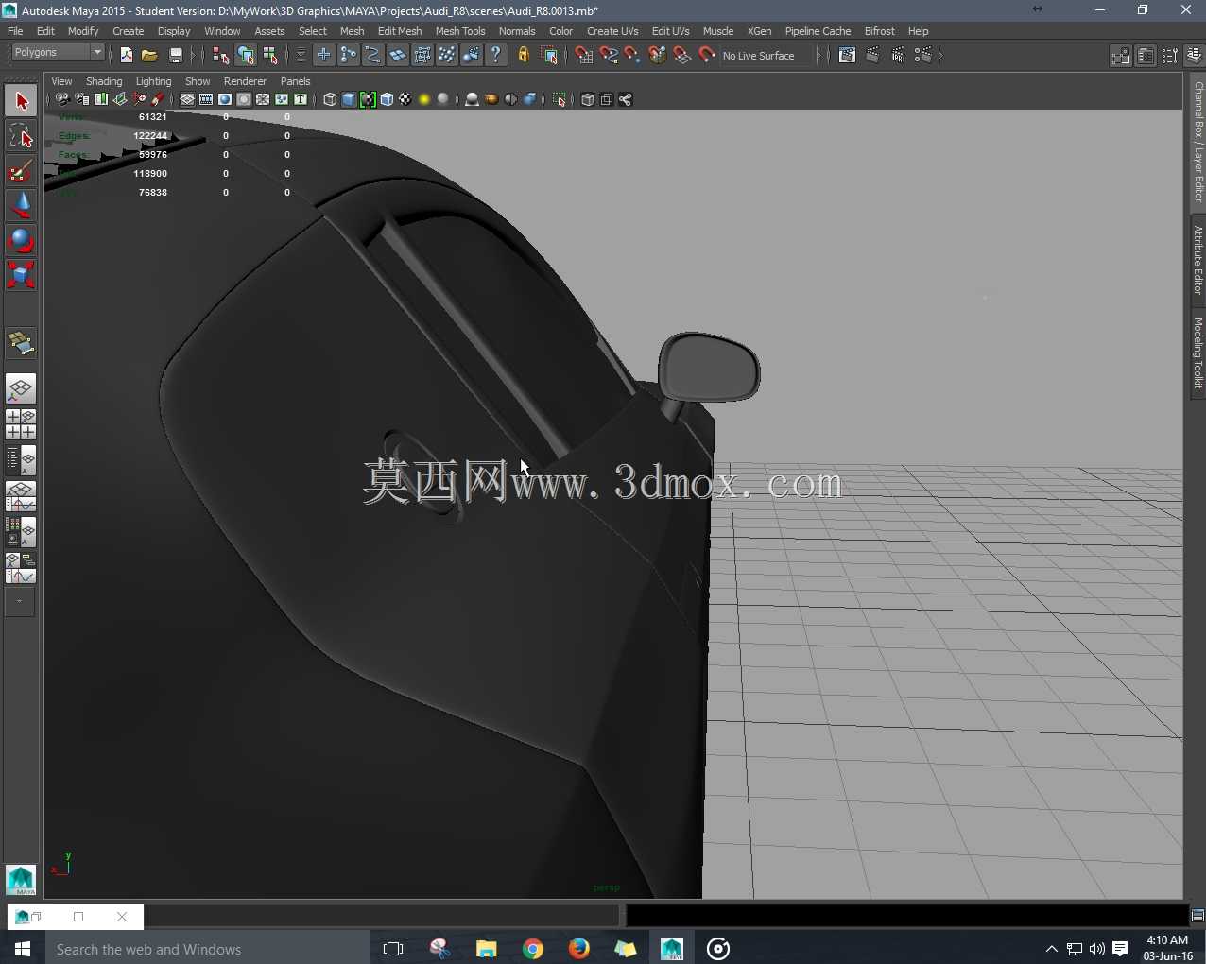Viewport: 1206px width, 964px height.
Task: Click the viewport select camera icon
Action: coord(62,99)
